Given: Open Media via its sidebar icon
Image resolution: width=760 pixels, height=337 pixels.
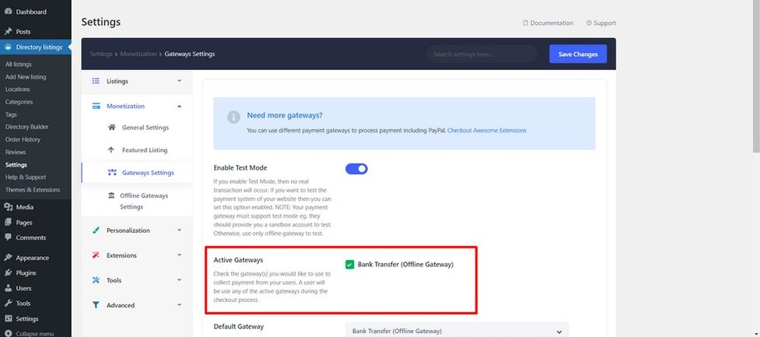Looking at the screenshot, I should tap(8, 207).
